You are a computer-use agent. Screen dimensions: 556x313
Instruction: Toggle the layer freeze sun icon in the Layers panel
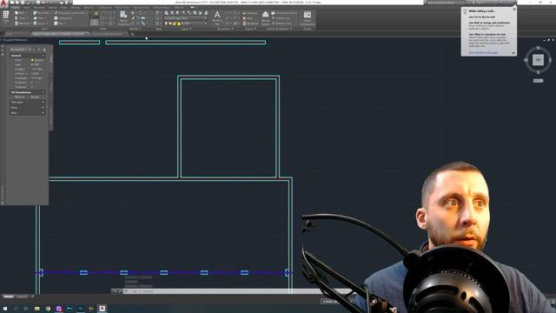coord(170,23)
